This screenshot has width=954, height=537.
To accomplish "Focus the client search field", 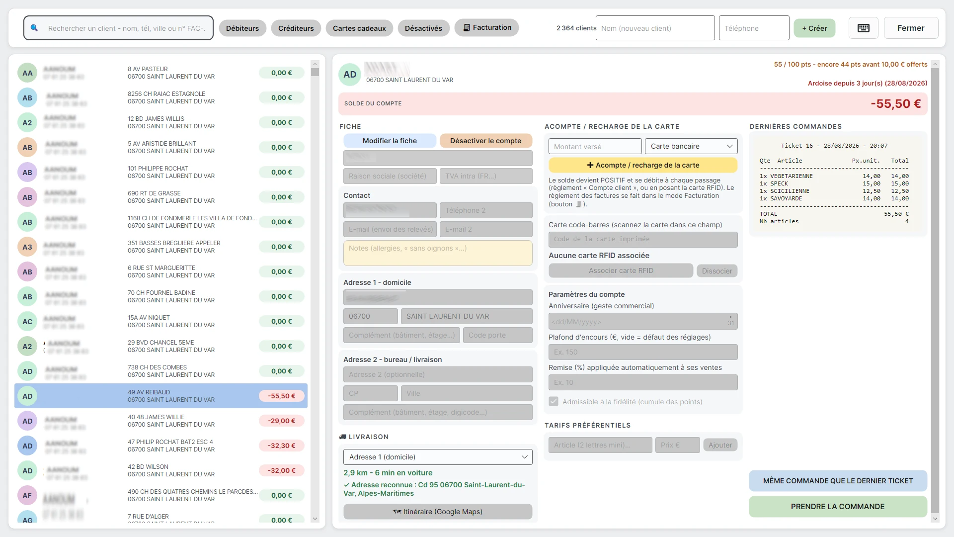I will [118, 28].
